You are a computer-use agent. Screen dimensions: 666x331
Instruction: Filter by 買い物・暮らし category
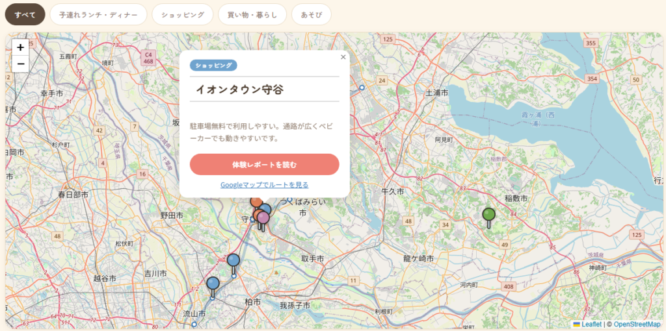tap(252, 14)
